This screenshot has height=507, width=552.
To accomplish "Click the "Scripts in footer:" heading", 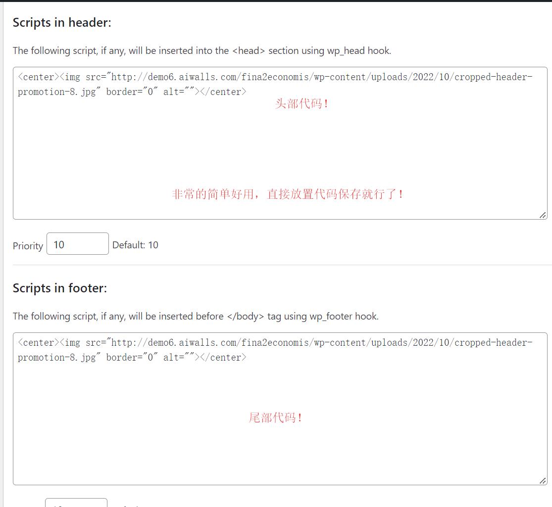I will pos(60,288).
